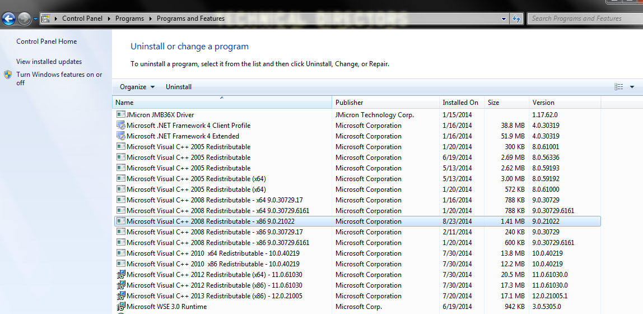This screenshot has width=643, height=314.
Task: Click Programs breadcrumb
Action: pos(129,19)
